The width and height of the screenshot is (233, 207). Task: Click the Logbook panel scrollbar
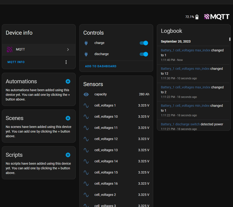tap(230, 40)
